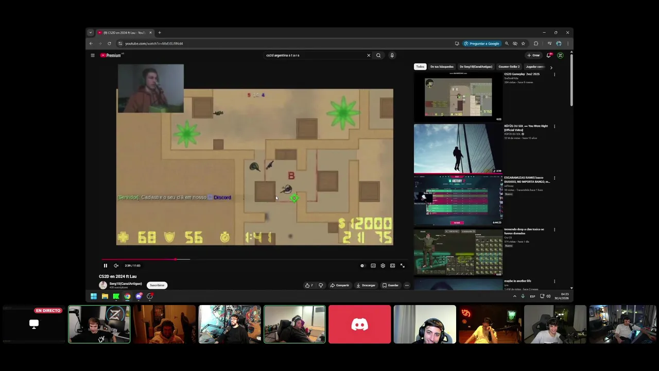Viewport: 659px width, 371px height.
Task: Open options for RÜFÜS DU SOL video
Action: (x=554, y=126)
